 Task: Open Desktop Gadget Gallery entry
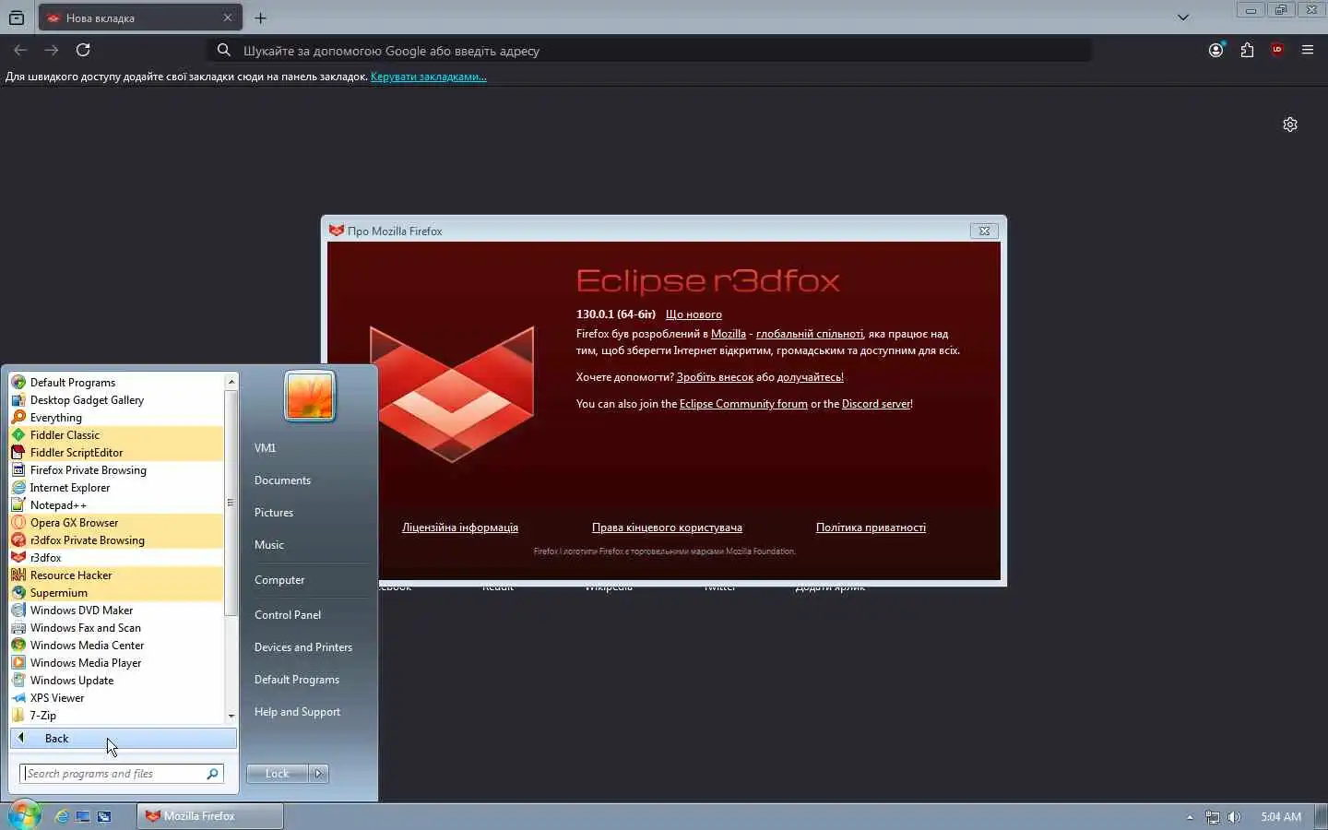pos(116,400)
